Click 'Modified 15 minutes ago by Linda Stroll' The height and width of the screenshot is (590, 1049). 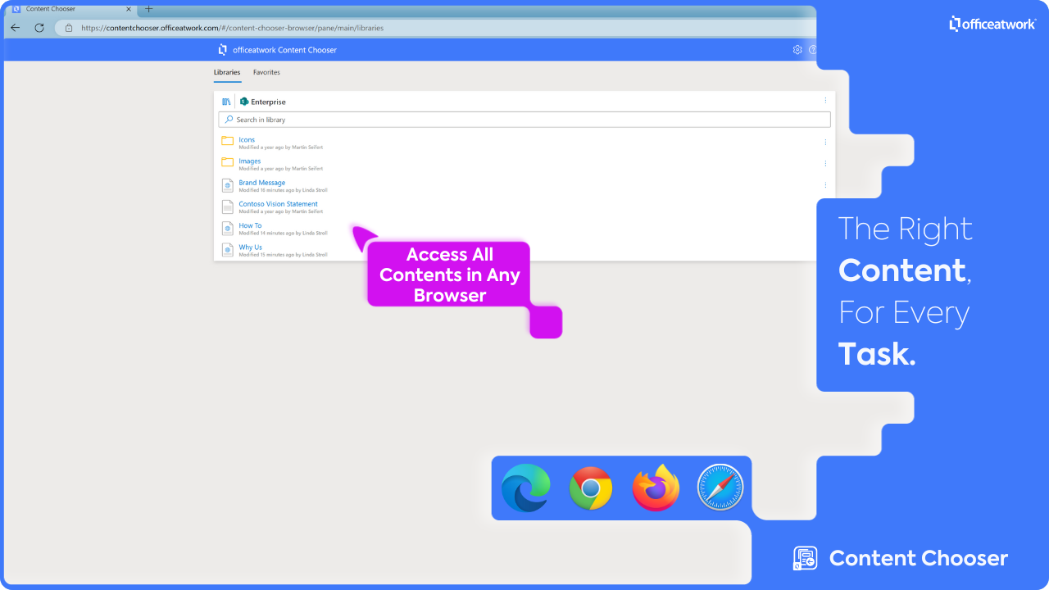coord(283,254)
